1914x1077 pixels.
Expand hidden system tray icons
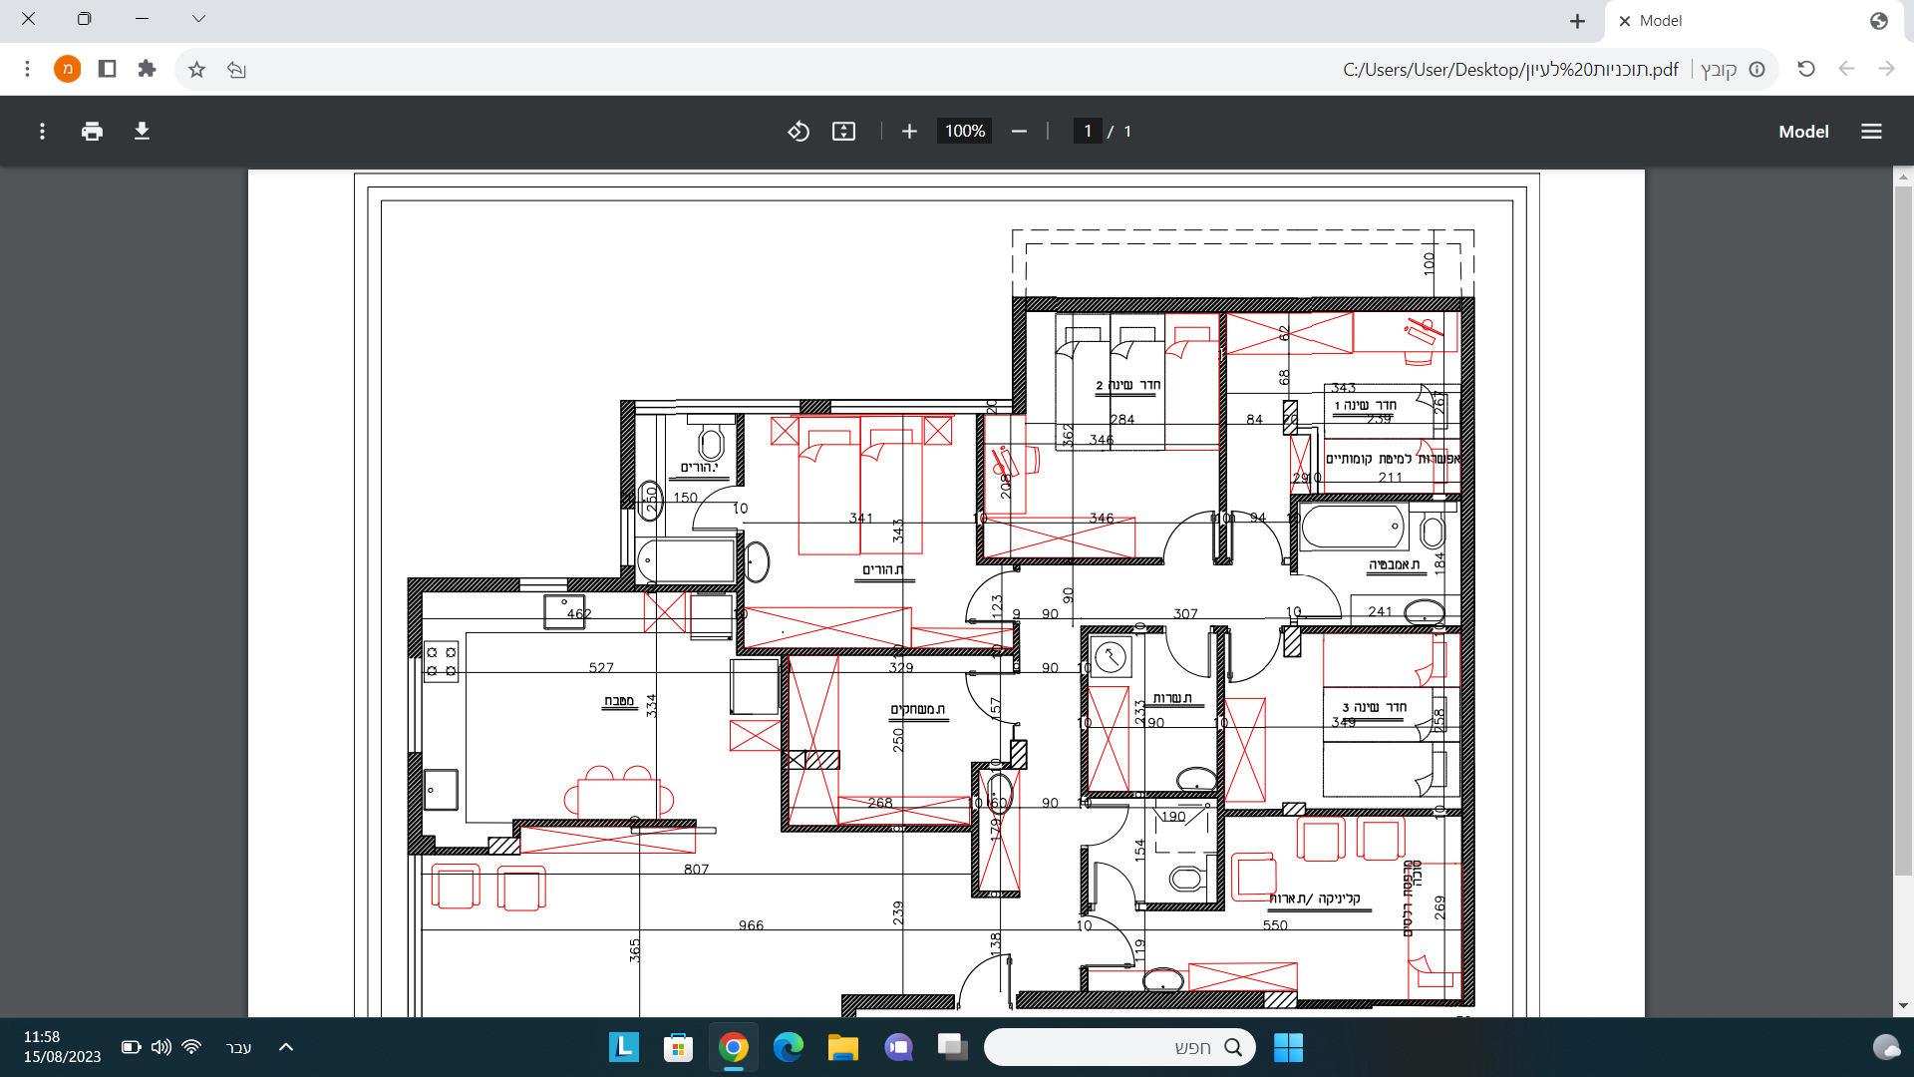coord(286,1047)
